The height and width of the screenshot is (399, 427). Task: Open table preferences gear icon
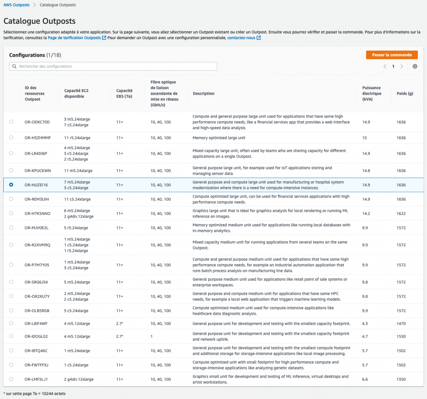pyautogui.click(x=415, y=66)
